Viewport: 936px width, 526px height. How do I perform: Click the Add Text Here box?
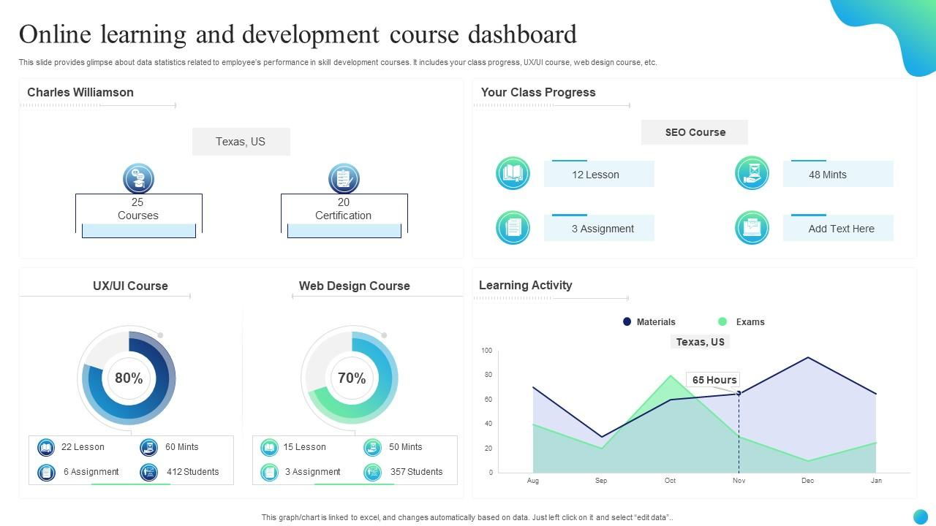(x=838, y=229)
